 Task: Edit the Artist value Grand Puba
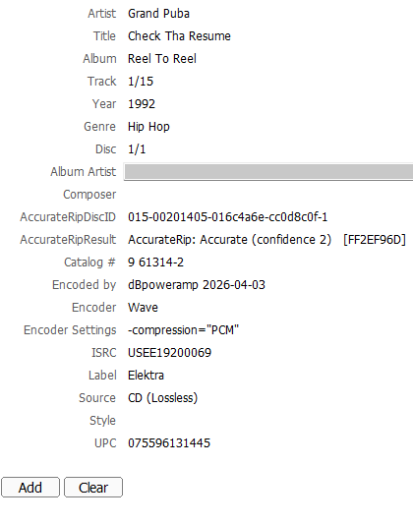coord(158,14)
